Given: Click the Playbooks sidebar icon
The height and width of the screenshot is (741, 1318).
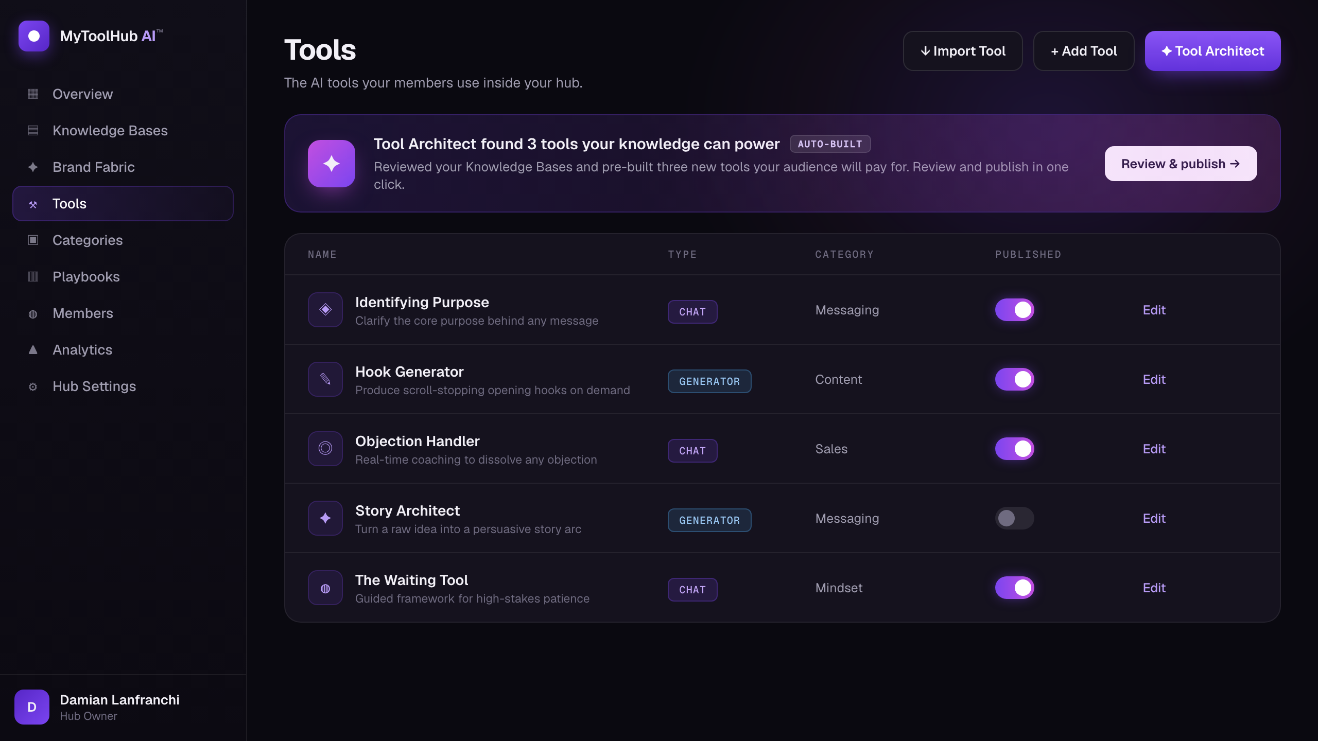Looking at the screenshot, I should 33,276.
